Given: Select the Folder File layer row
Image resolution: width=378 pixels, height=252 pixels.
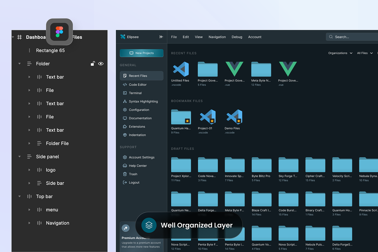Looking at the screenshot, I should (x=60, y=143).
